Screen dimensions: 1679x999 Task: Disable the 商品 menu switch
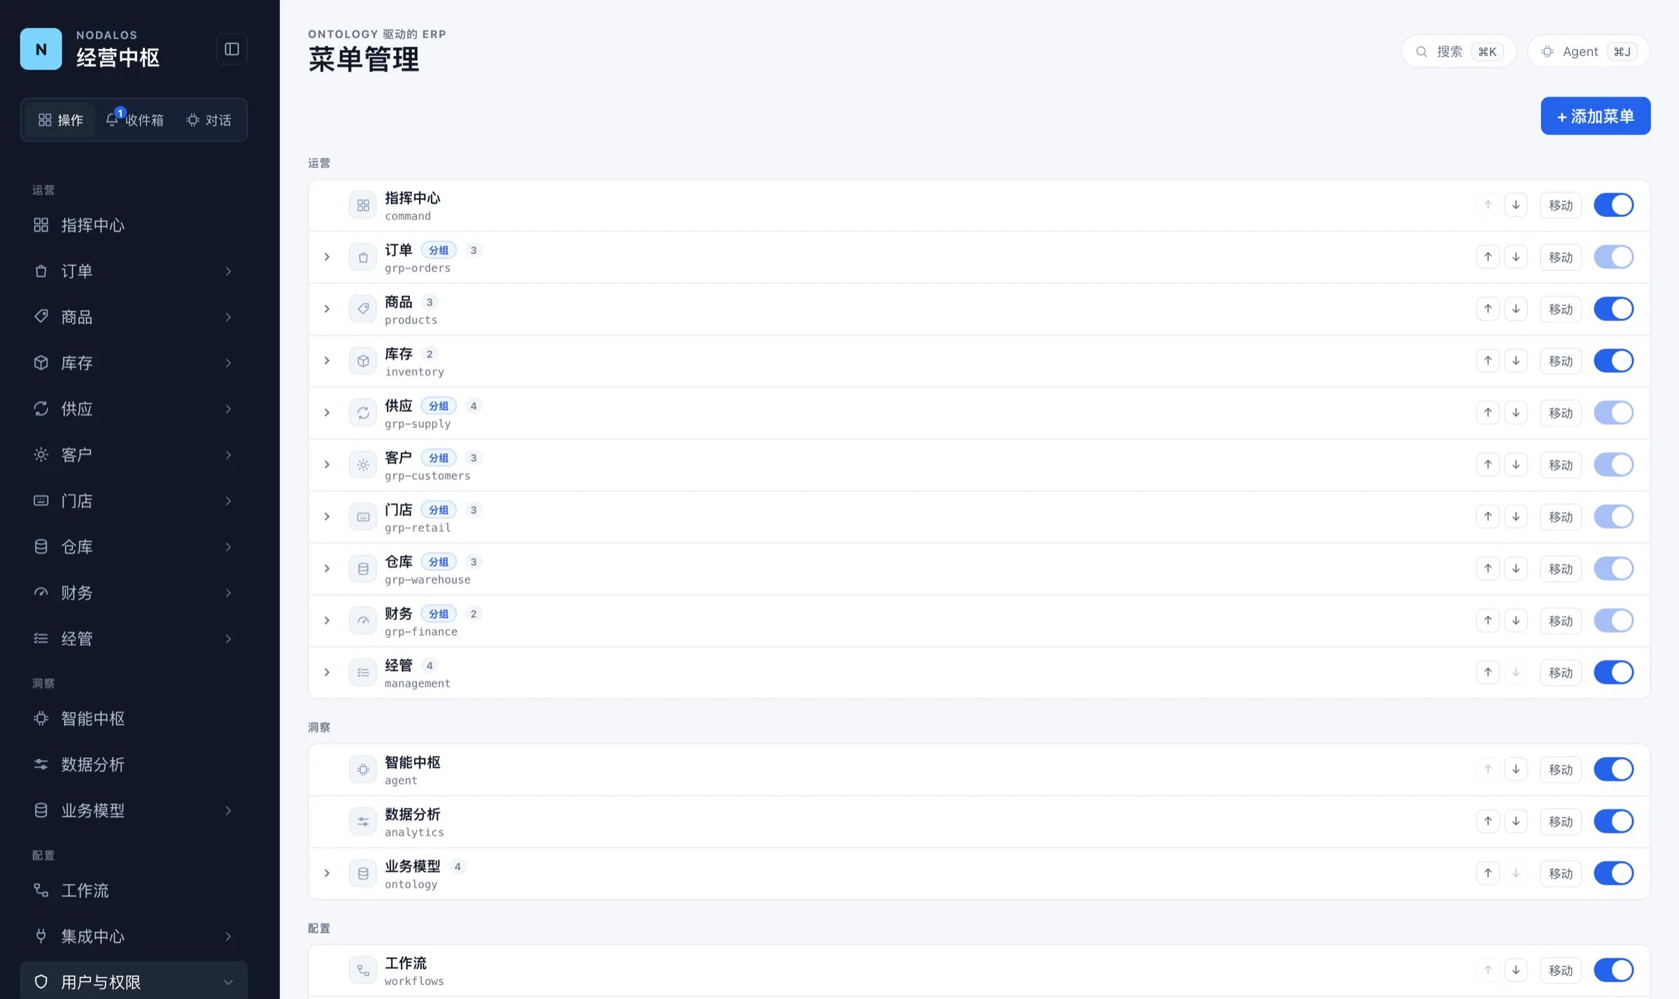pos(1613,309)
